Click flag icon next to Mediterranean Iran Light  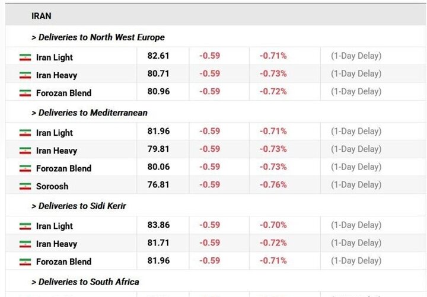tap(25, 133)
